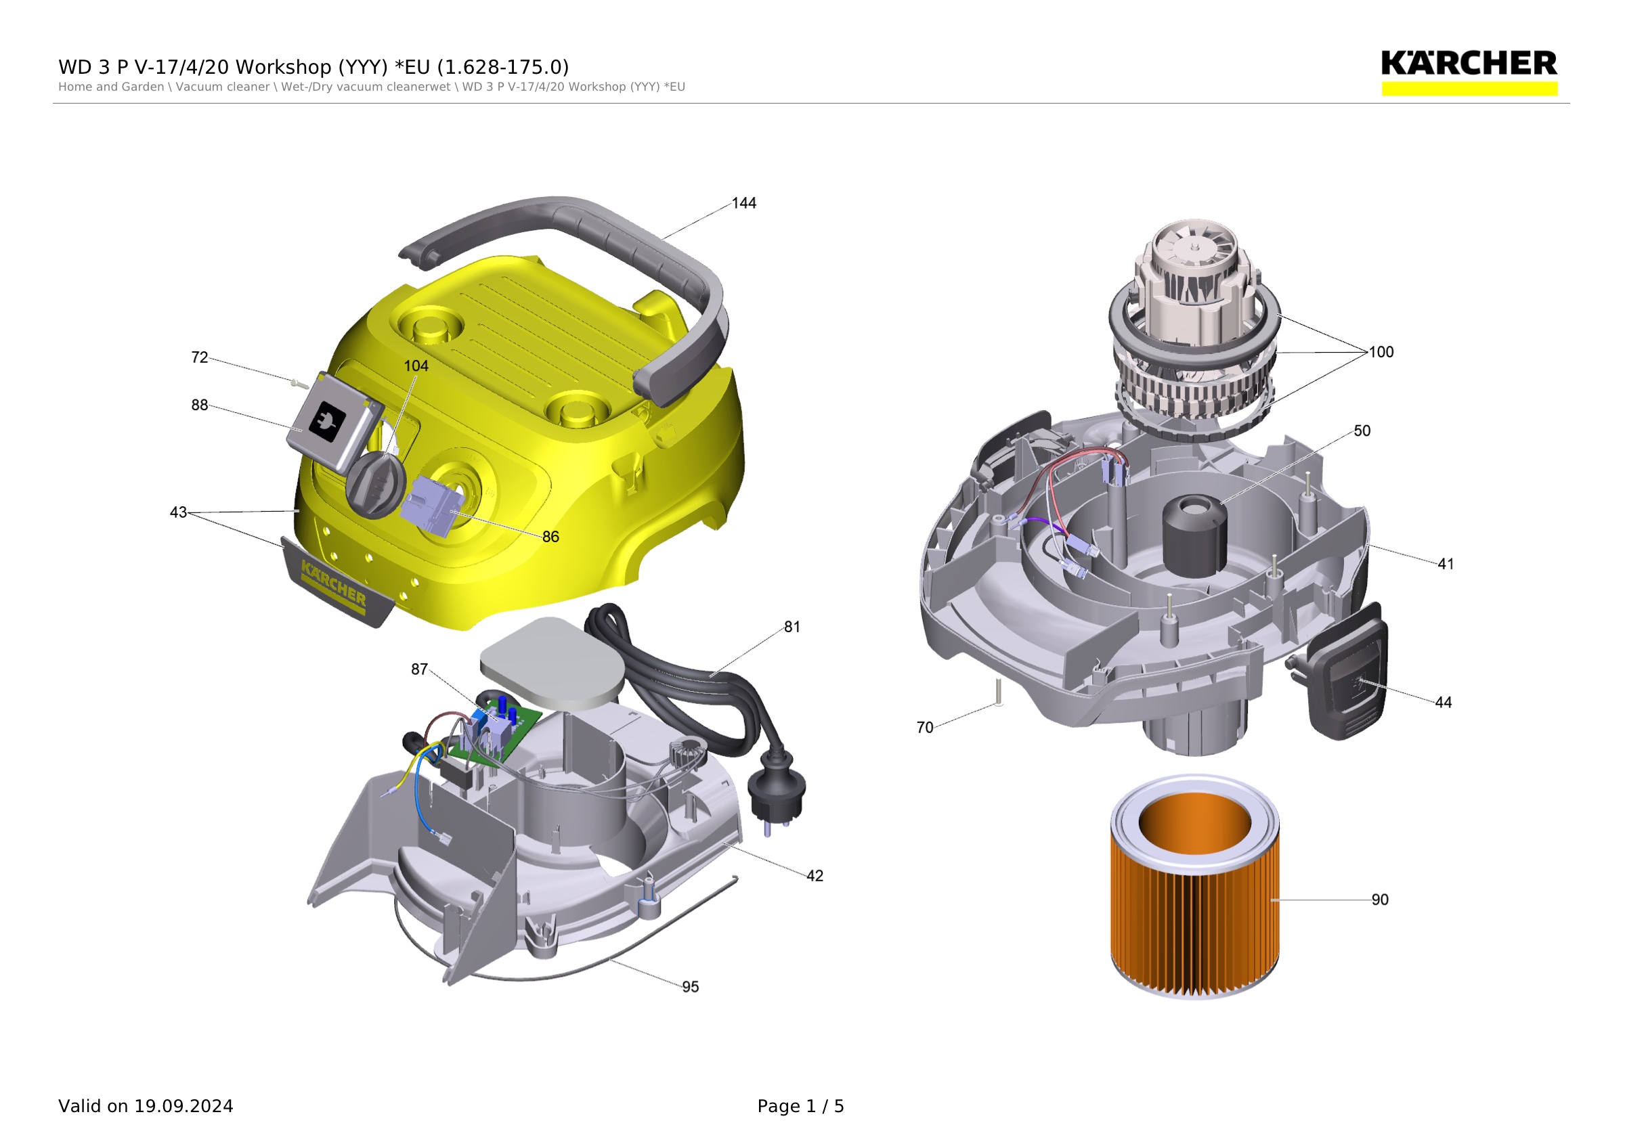Click part number 42 label

pyautogui.click(x=815, y=877)
